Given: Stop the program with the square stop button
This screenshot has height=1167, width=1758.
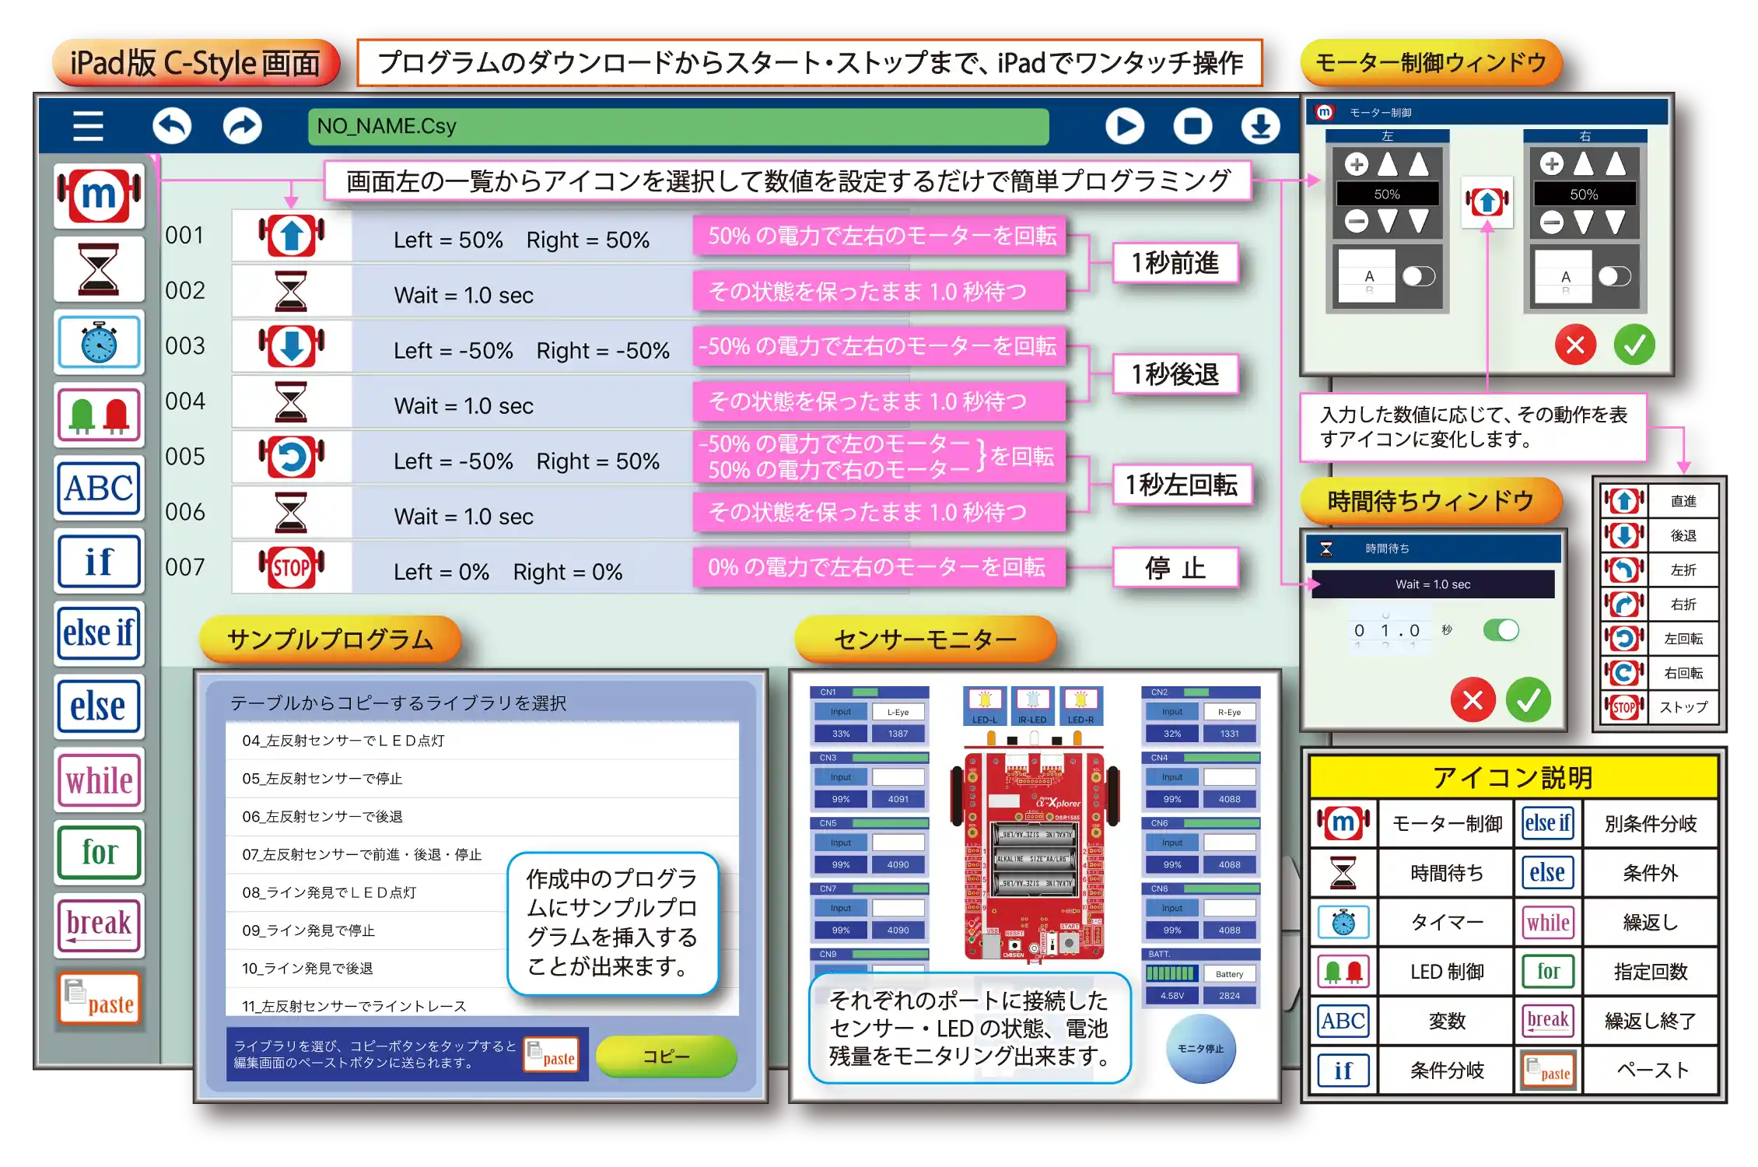Looking at the screenshot, I should pos(1192,125).
